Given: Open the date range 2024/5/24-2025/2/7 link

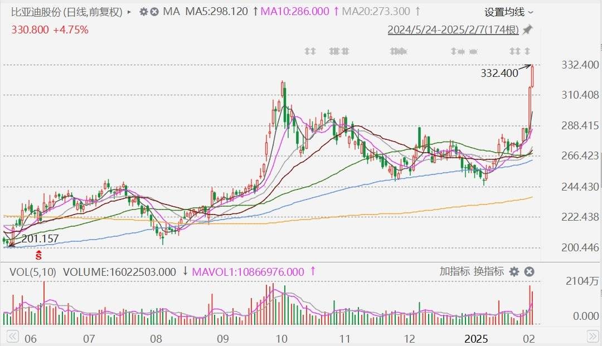Looking at the screenshot, I should click(453, 30).
